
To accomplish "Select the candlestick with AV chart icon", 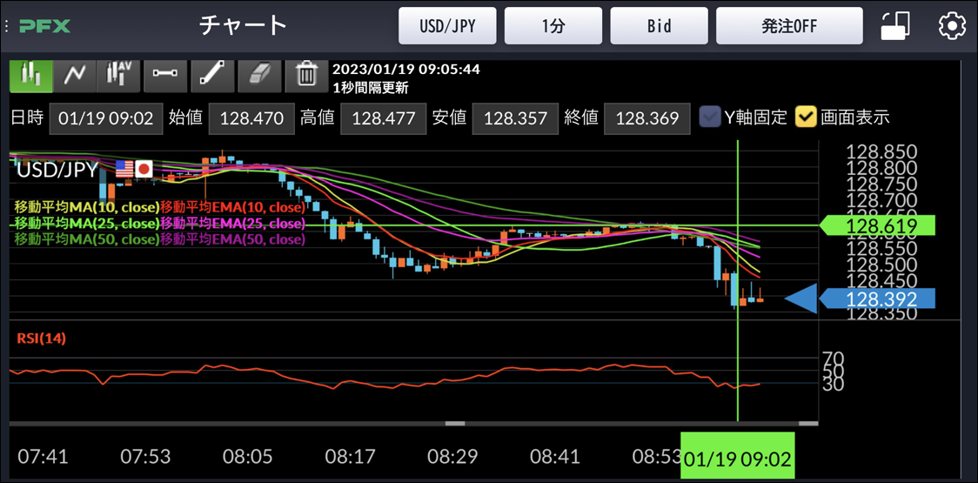I will [120, 75].
